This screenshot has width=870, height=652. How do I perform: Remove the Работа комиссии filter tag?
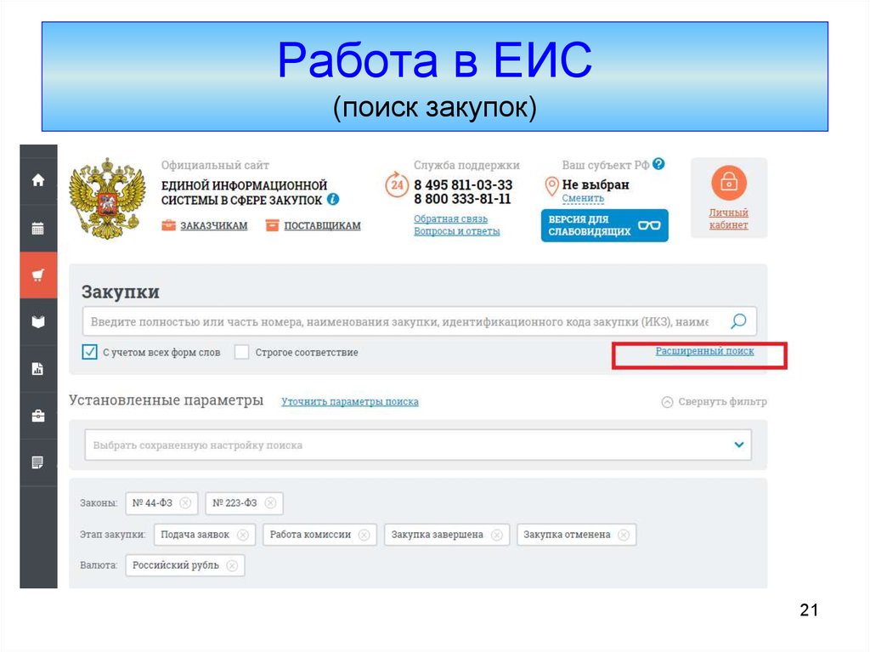coord(364,534)
